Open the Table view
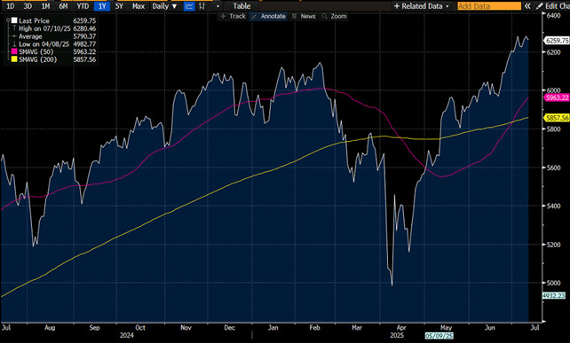 coord(241,6)
